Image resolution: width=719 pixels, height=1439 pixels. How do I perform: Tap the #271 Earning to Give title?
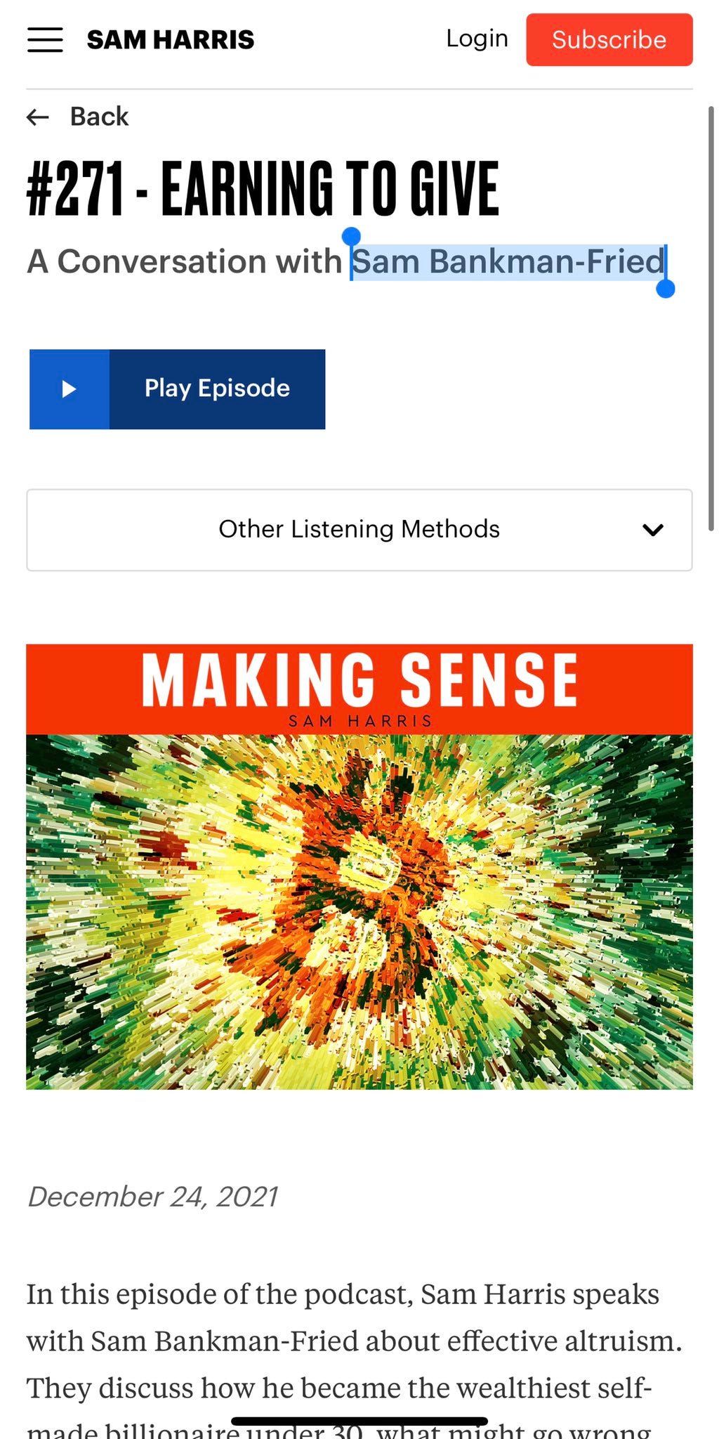pos(263,188)
